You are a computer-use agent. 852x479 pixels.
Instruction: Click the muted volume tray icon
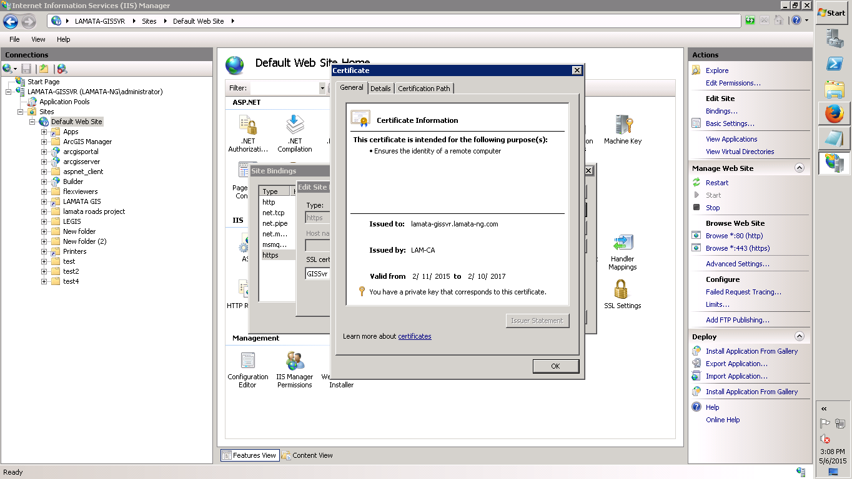tap(825, 439)
